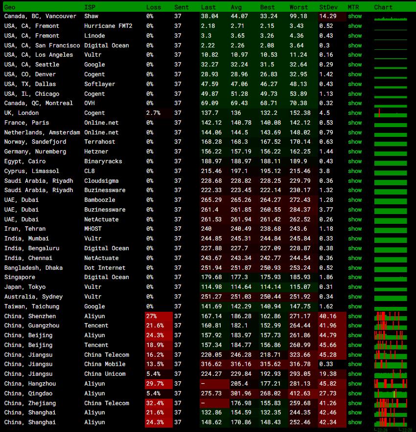
Task: Click the Avg column header
Action: click(236, 7)
